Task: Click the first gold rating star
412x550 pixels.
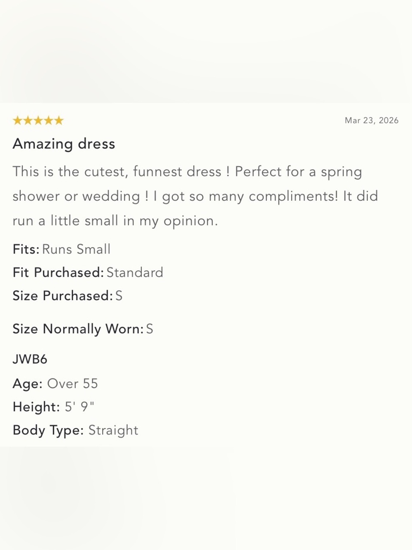Action: click(x=18, y=121)
